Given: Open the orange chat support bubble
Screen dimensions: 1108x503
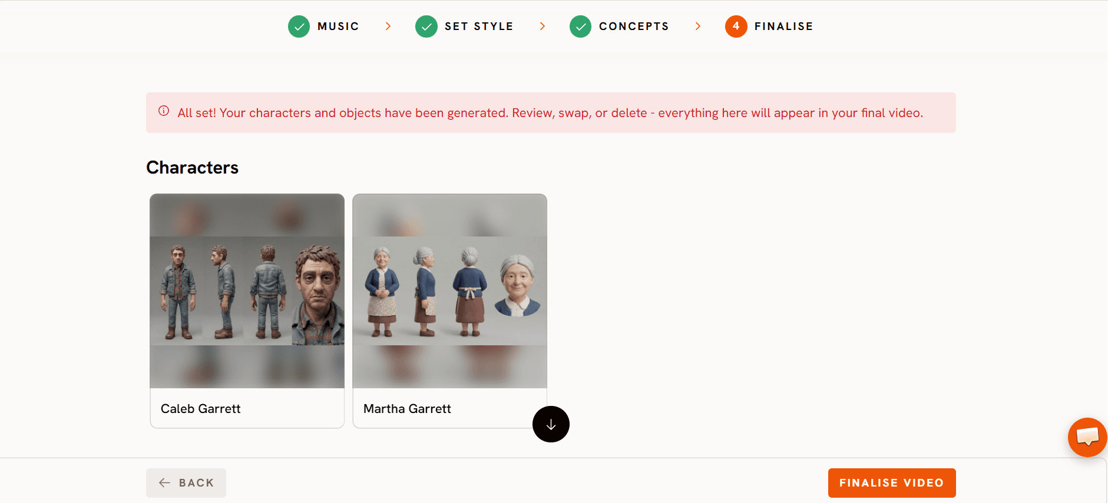Looking at the screenshot, I should tap(1087, 437).
